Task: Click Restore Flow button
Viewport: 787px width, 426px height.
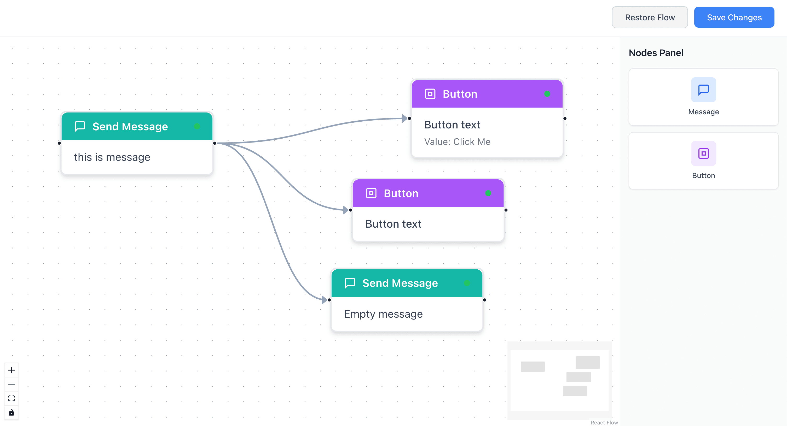Action: pyautogui.click(x=650, y=17)
